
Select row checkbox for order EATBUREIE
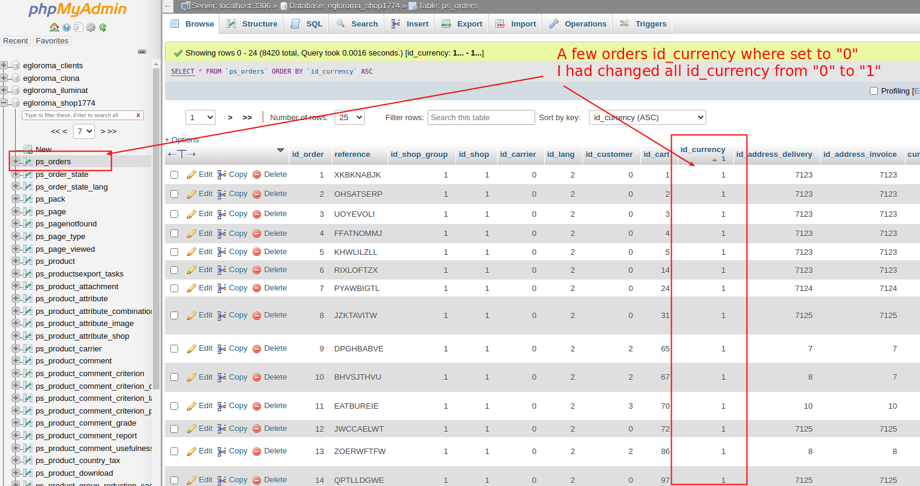tap(175, 406)
